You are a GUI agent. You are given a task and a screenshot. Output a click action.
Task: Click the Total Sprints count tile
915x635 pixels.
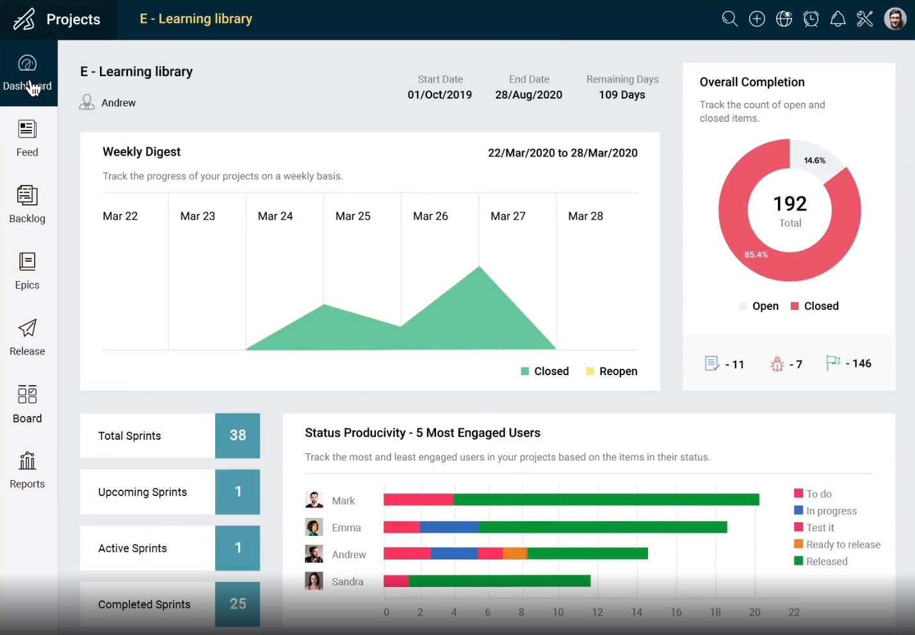(238, 435)
